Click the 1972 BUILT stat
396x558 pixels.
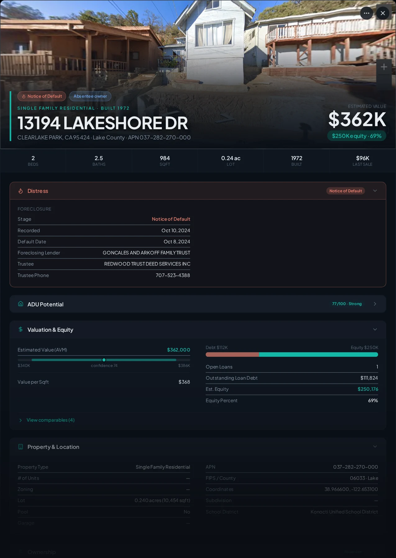click(296, 160)
